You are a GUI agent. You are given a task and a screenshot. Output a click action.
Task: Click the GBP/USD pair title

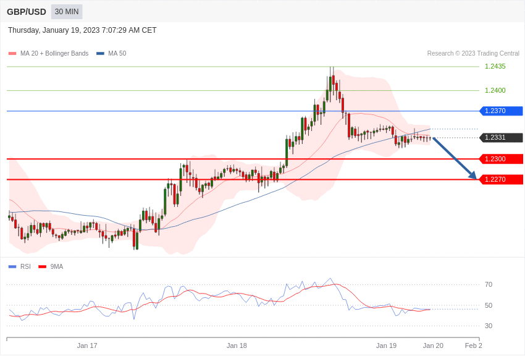point(27,12)
